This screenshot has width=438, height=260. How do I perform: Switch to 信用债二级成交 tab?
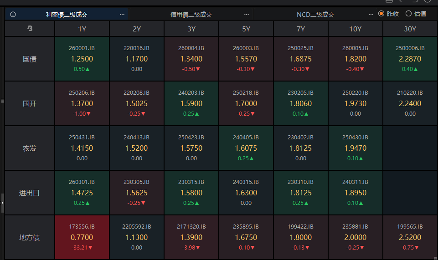pyautogui.click(x=191, y=15)
